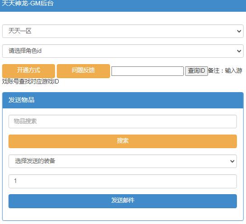Click the 戏账号查找对应游戏ID note line
Image resolution: width=246 pixels, height=224 pixels.
(30, 81)
